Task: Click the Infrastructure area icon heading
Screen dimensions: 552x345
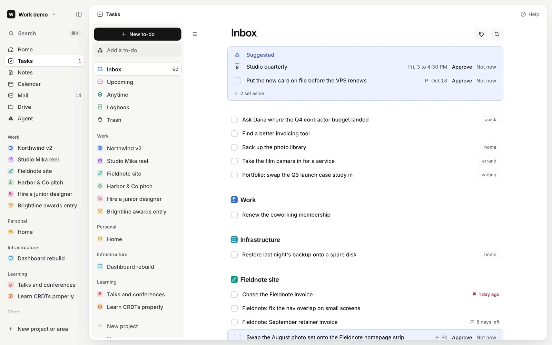Action: (234, 240)
